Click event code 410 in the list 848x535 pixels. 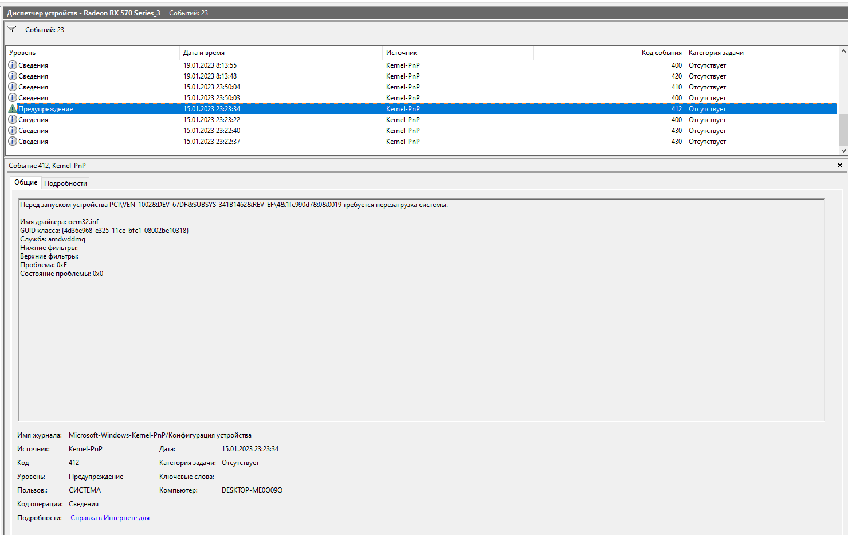[x=676, y=87]
